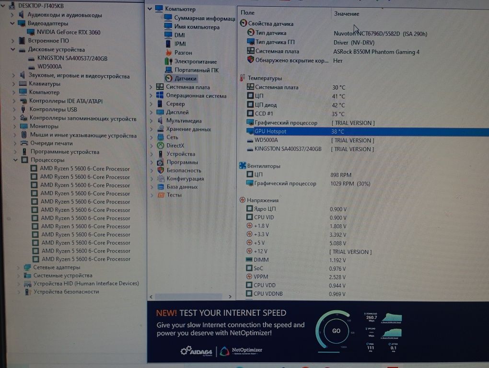Click 'ASRock B550M Phantom Gaming 4' value

pyautogui.click(x=376, y=52)
